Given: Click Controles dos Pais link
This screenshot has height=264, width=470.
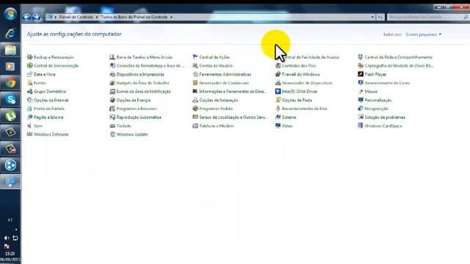Looking at the screenshot, I should [299, 65].
